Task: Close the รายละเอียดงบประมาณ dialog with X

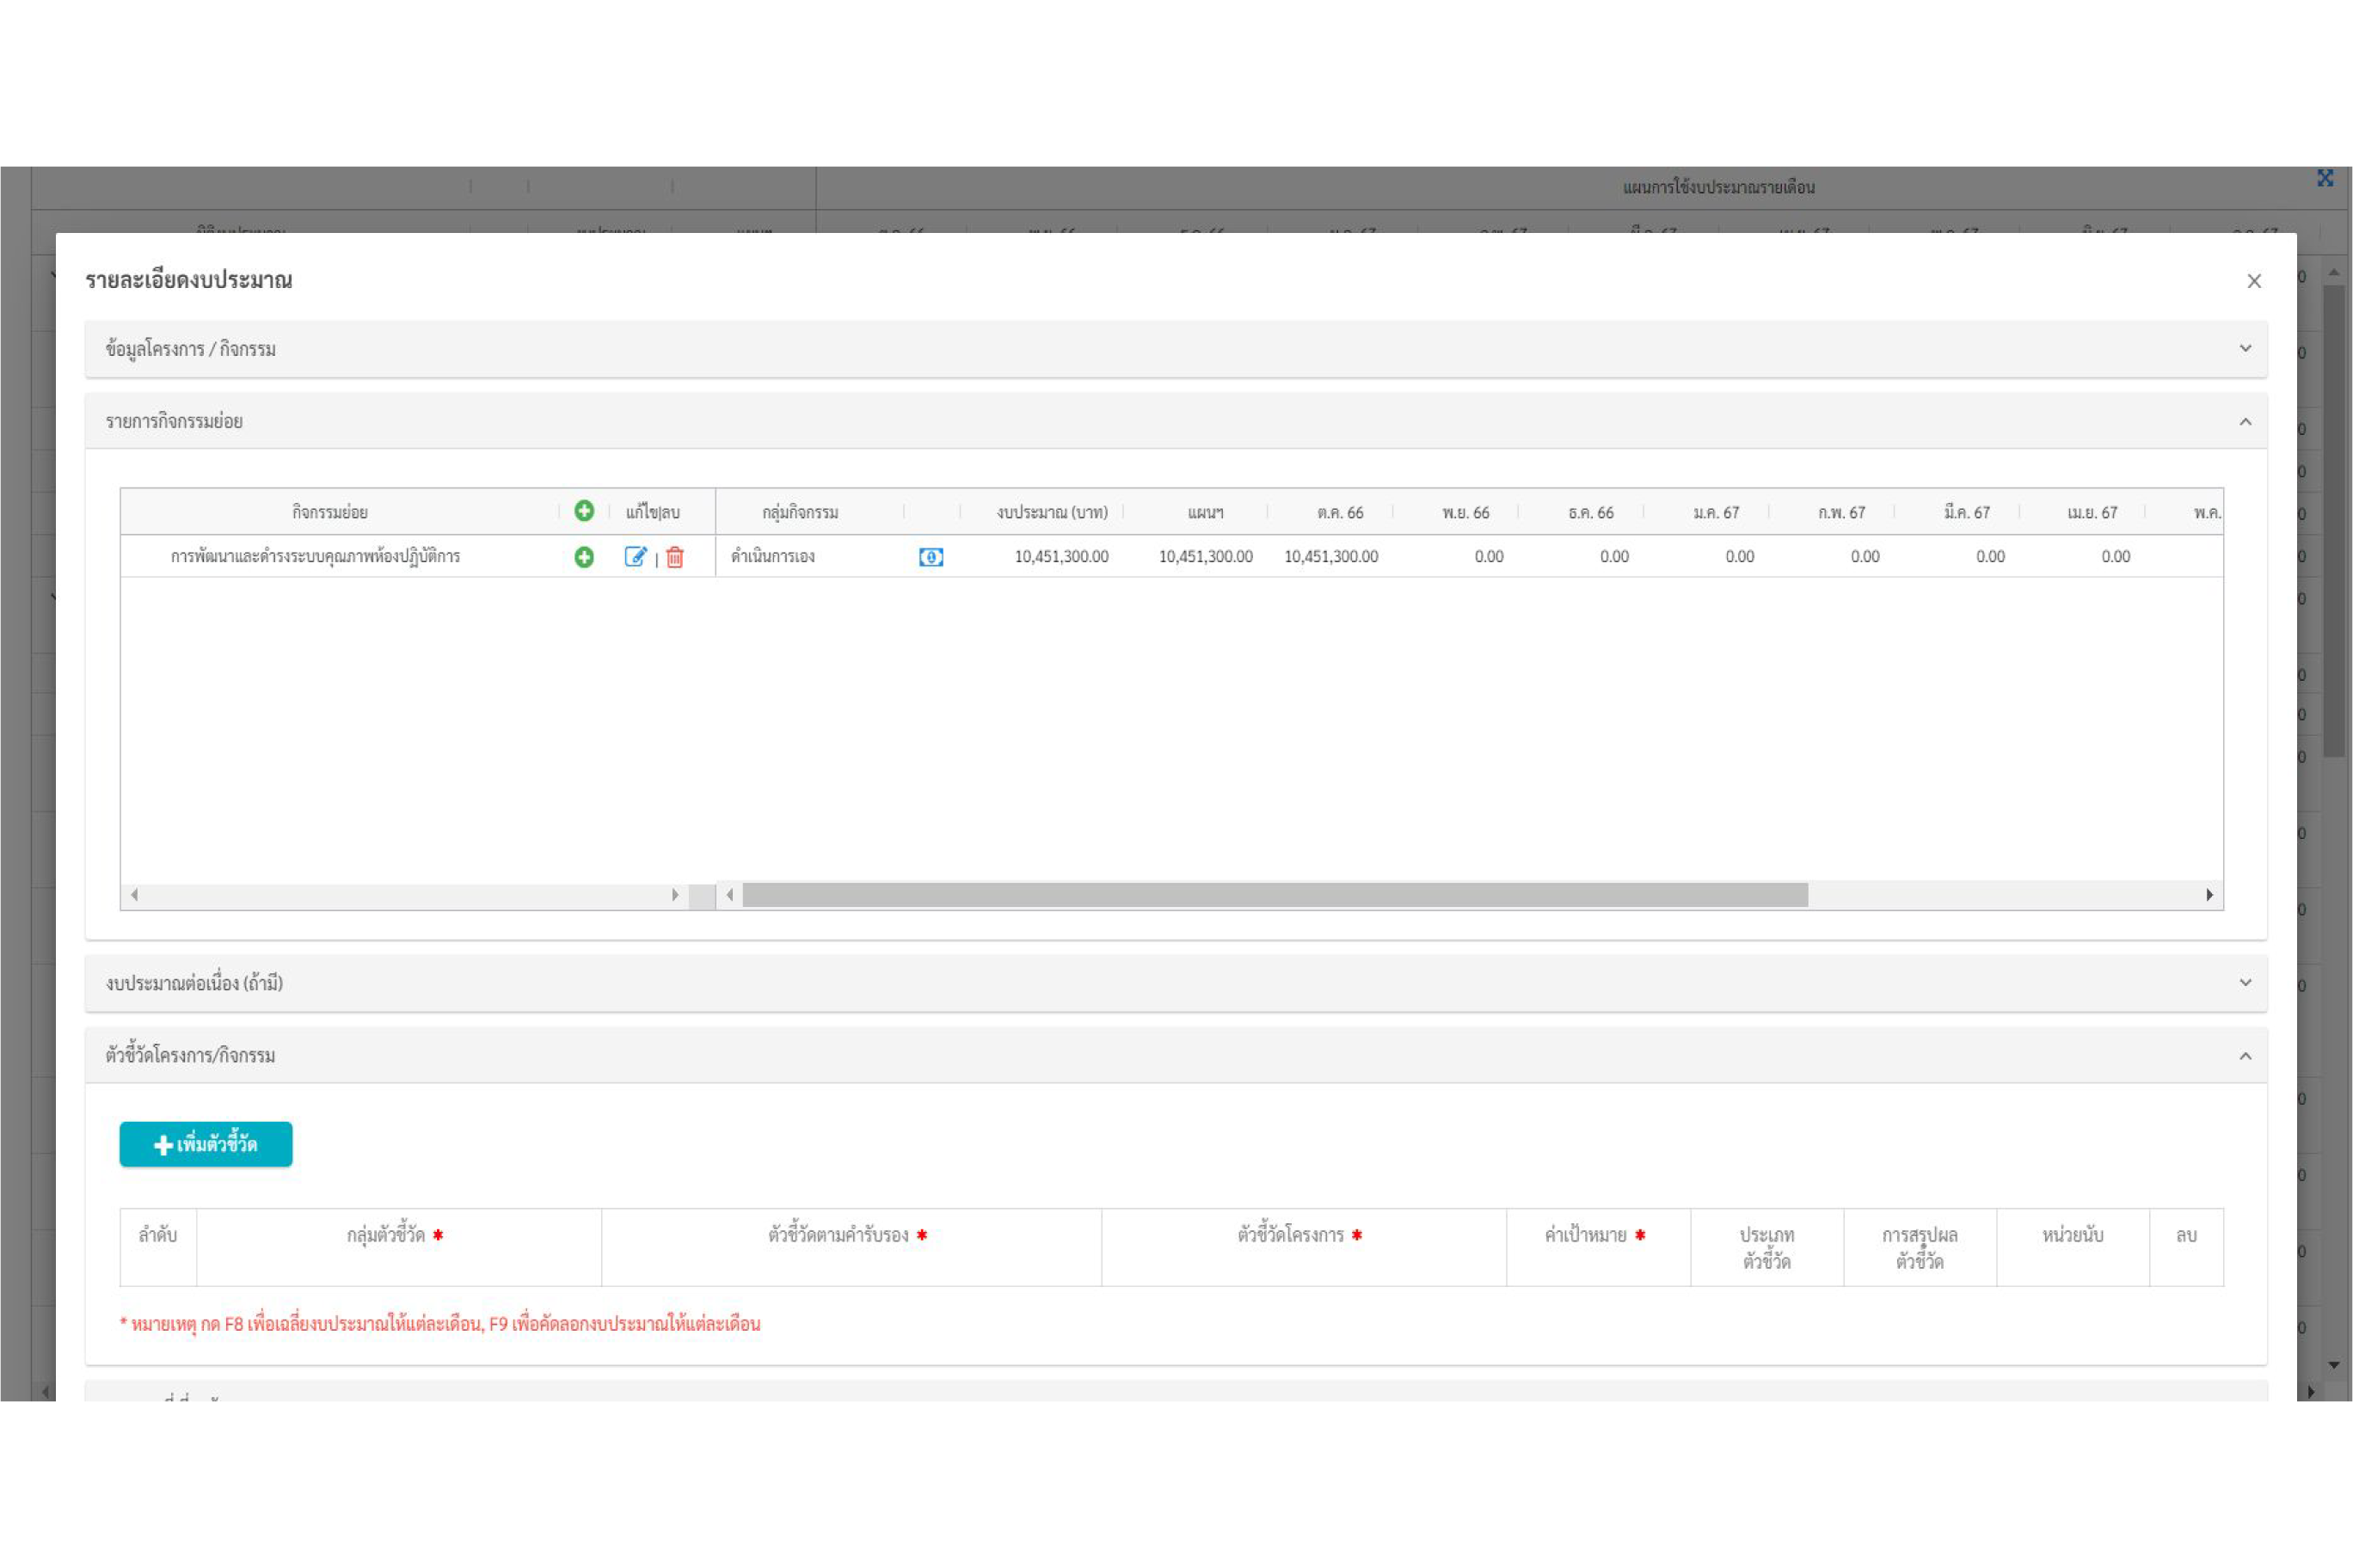Action: pyautogui.click(x=2254, y=281)
